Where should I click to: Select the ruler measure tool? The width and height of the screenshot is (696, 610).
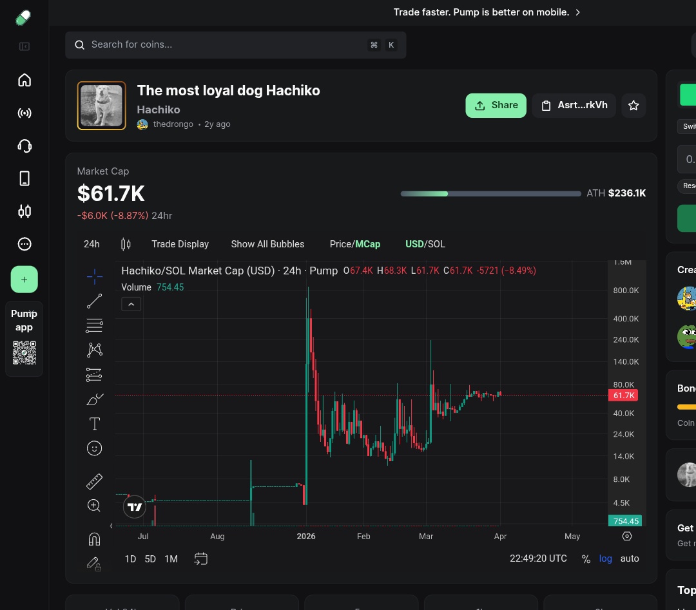(x=95, y=481)
